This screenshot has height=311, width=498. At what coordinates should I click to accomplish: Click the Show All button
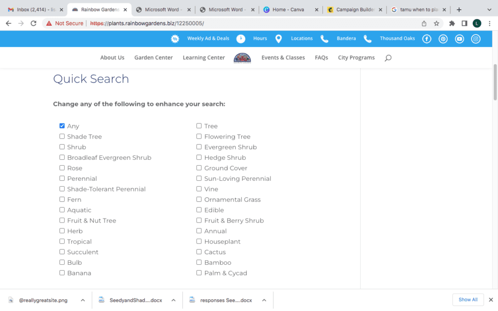pyautogui.click(x=468, y=300)
